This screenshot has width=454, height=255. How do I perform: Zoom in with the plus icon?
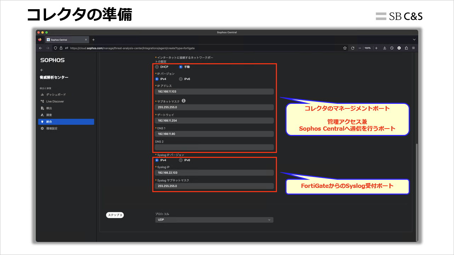coord(376,48)
